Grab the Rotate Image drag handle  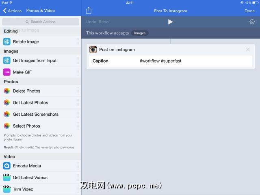pyautogui.click(x=78, y=41)
